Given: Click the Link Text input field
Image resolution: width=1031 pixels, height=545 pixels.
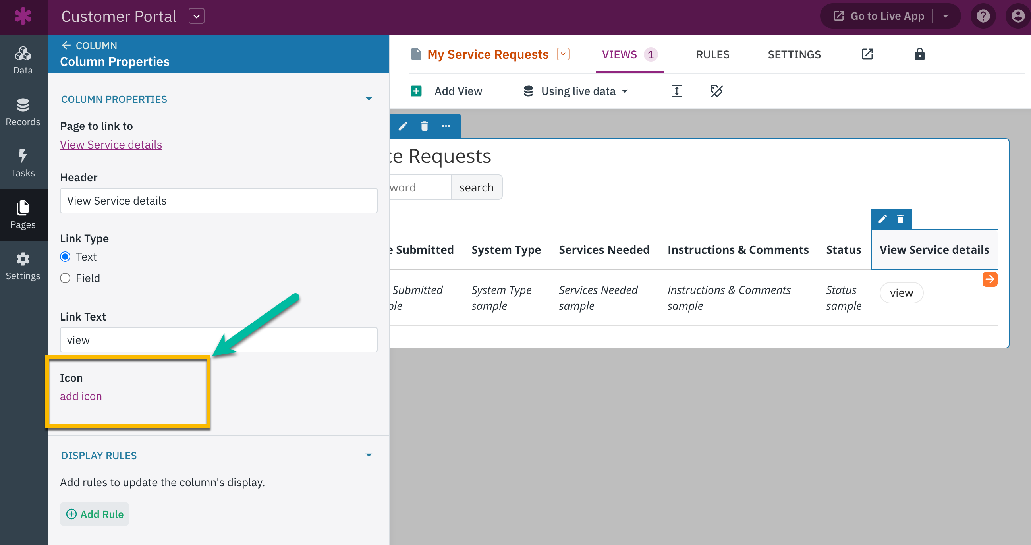Looking at the screenshot, I should point(218,340).
